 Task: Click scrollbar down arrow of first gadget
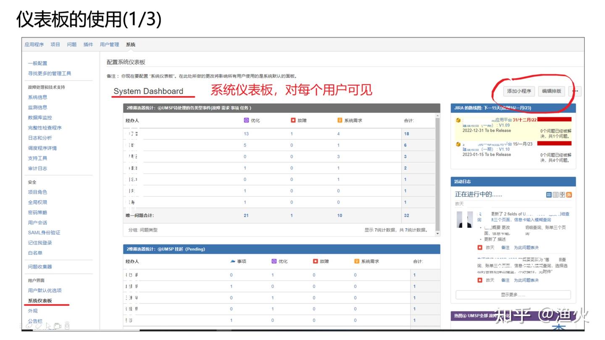pos(437,233)
